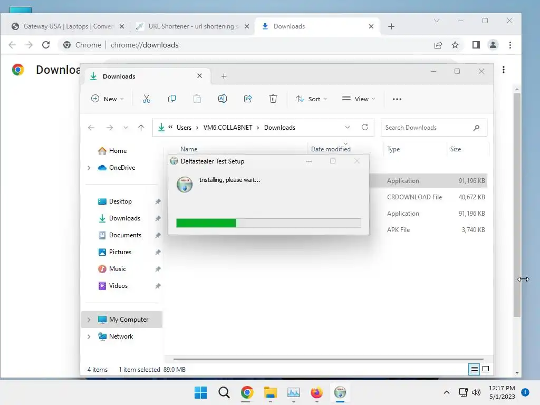Viewport: 540px width, 405px height.
Task: Open the New item dropdown
Action: [107, 99]
